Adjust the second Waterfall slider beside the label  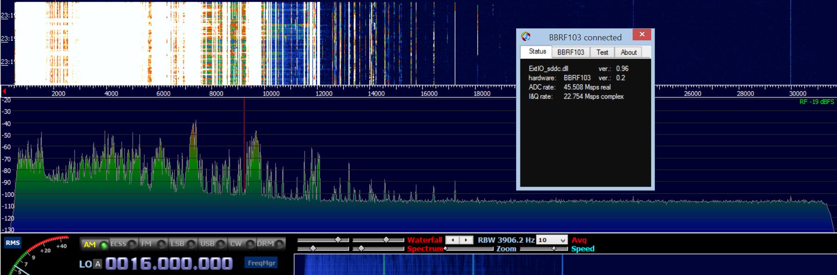pos(378,240)
